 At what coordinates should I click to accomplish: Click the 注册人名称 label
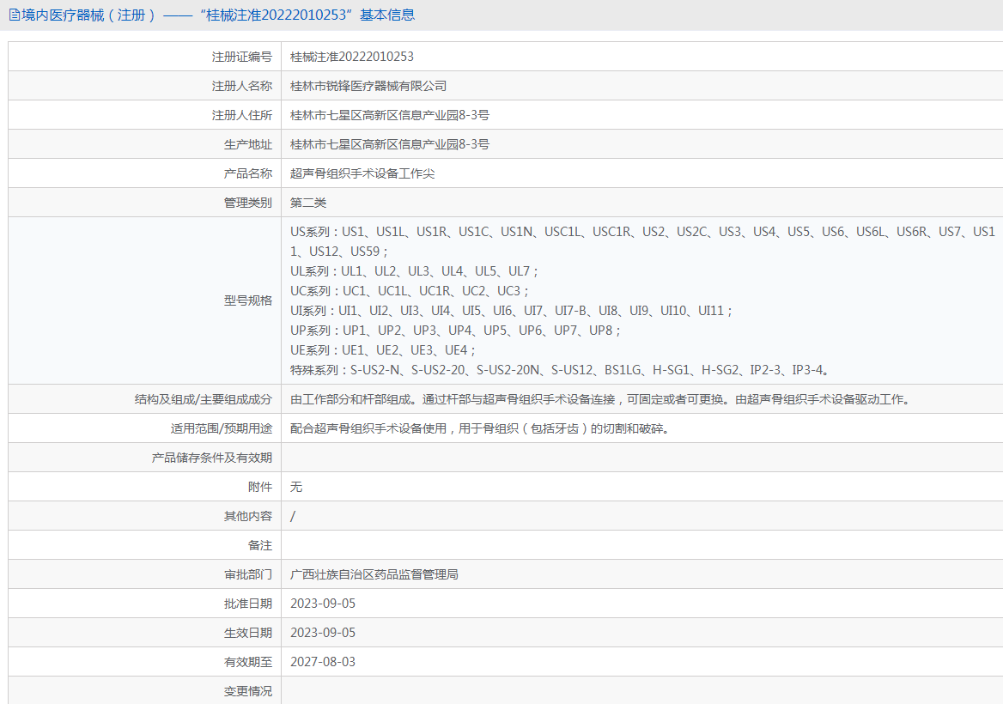click(x=242, y=87)
